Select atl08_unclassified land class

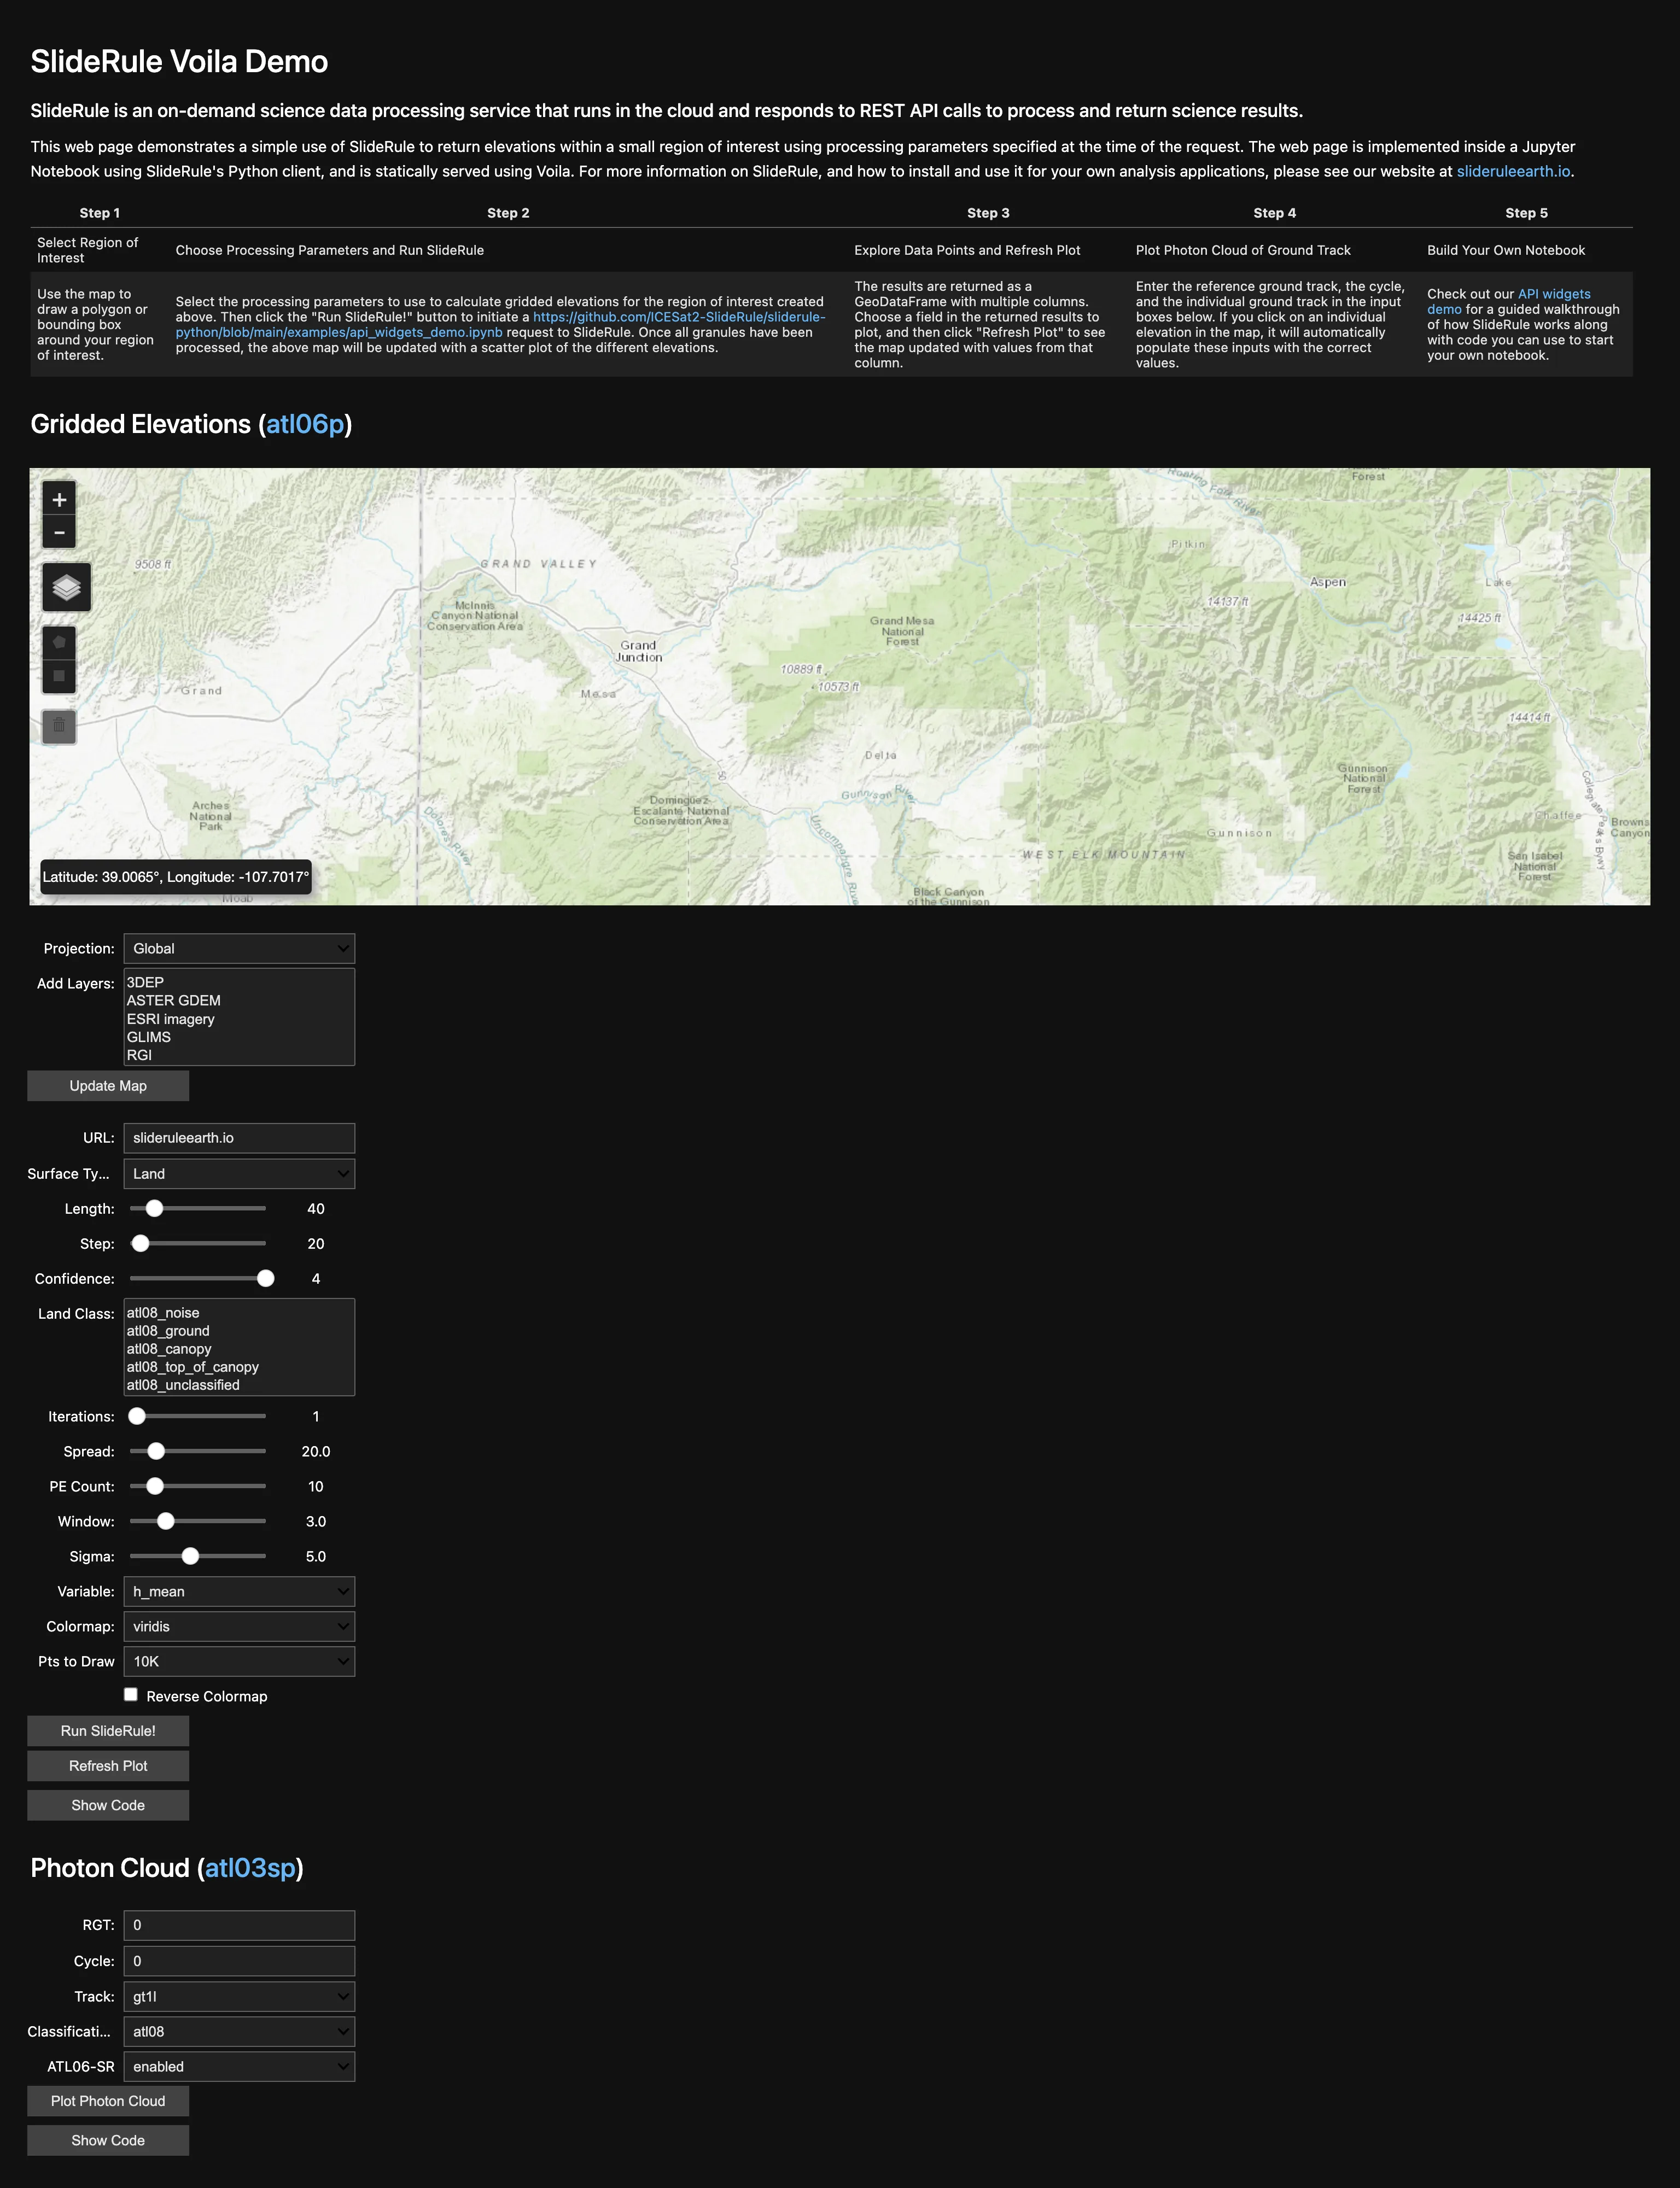point(239,1385)
